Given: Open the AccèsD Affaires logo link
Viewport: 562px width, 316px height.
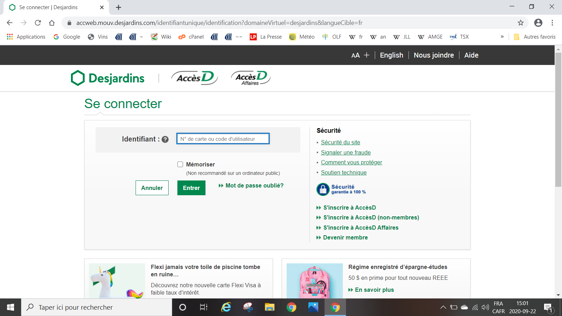Looking at the screenshot, I should click(x=251, y=78).
